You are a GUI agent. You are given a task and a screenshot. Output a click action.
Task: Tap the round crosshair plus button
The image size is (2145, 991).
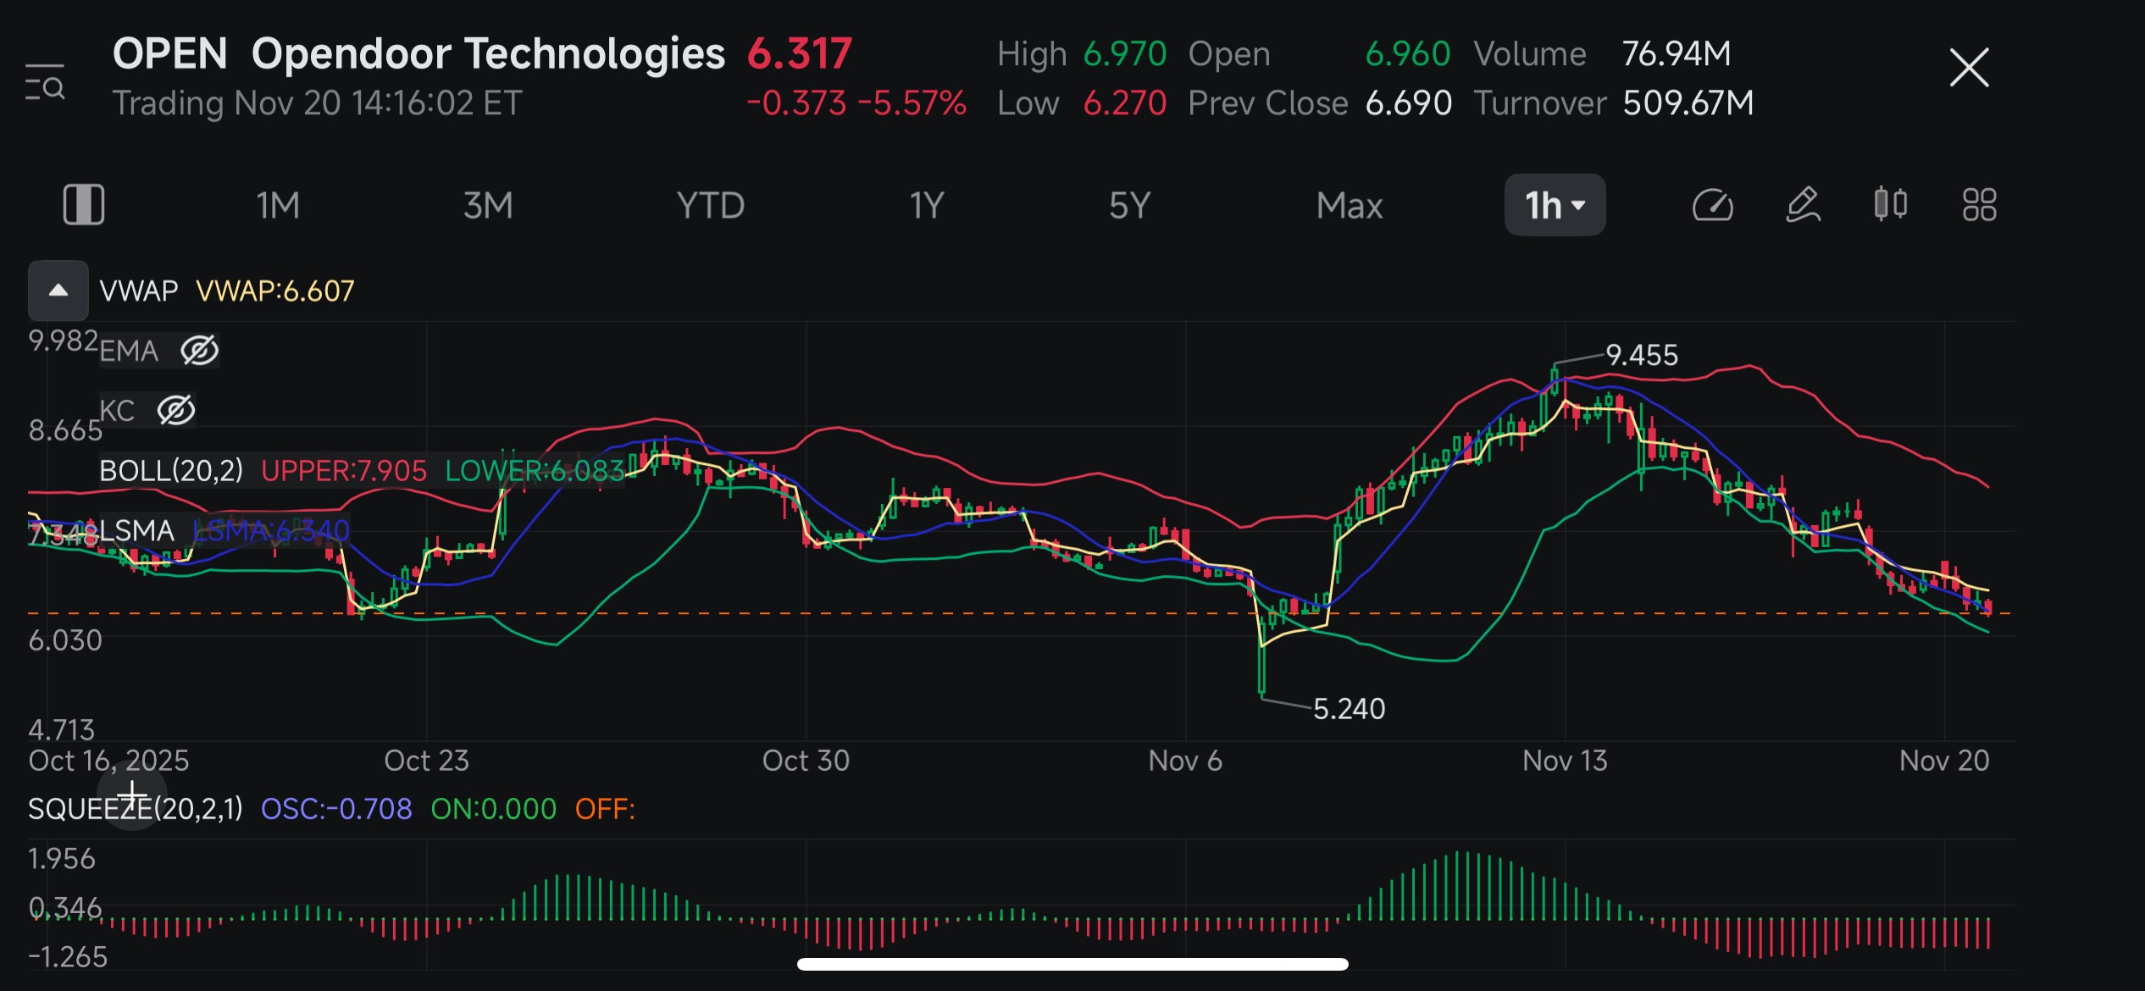pos(132,795)
